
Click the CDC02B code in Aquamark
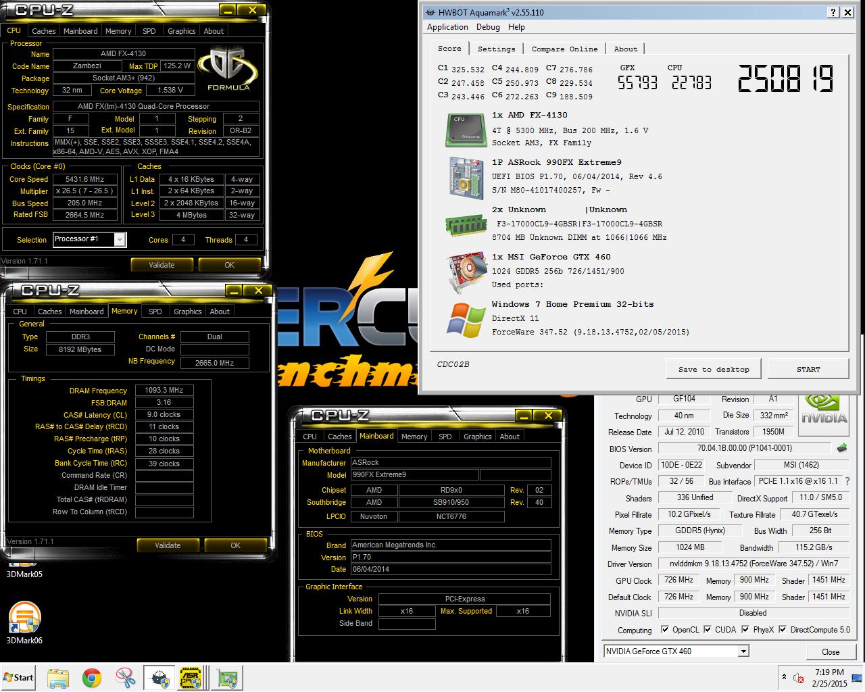tap(453, 364)
